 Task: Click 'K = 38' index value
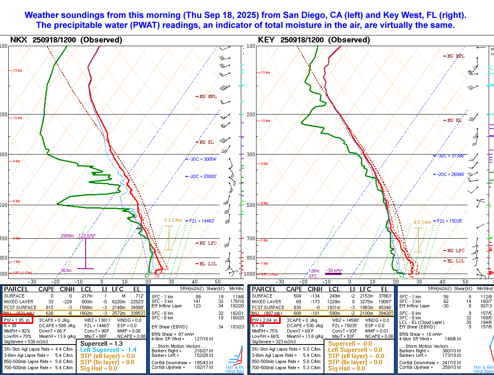(x=10, y=326)
